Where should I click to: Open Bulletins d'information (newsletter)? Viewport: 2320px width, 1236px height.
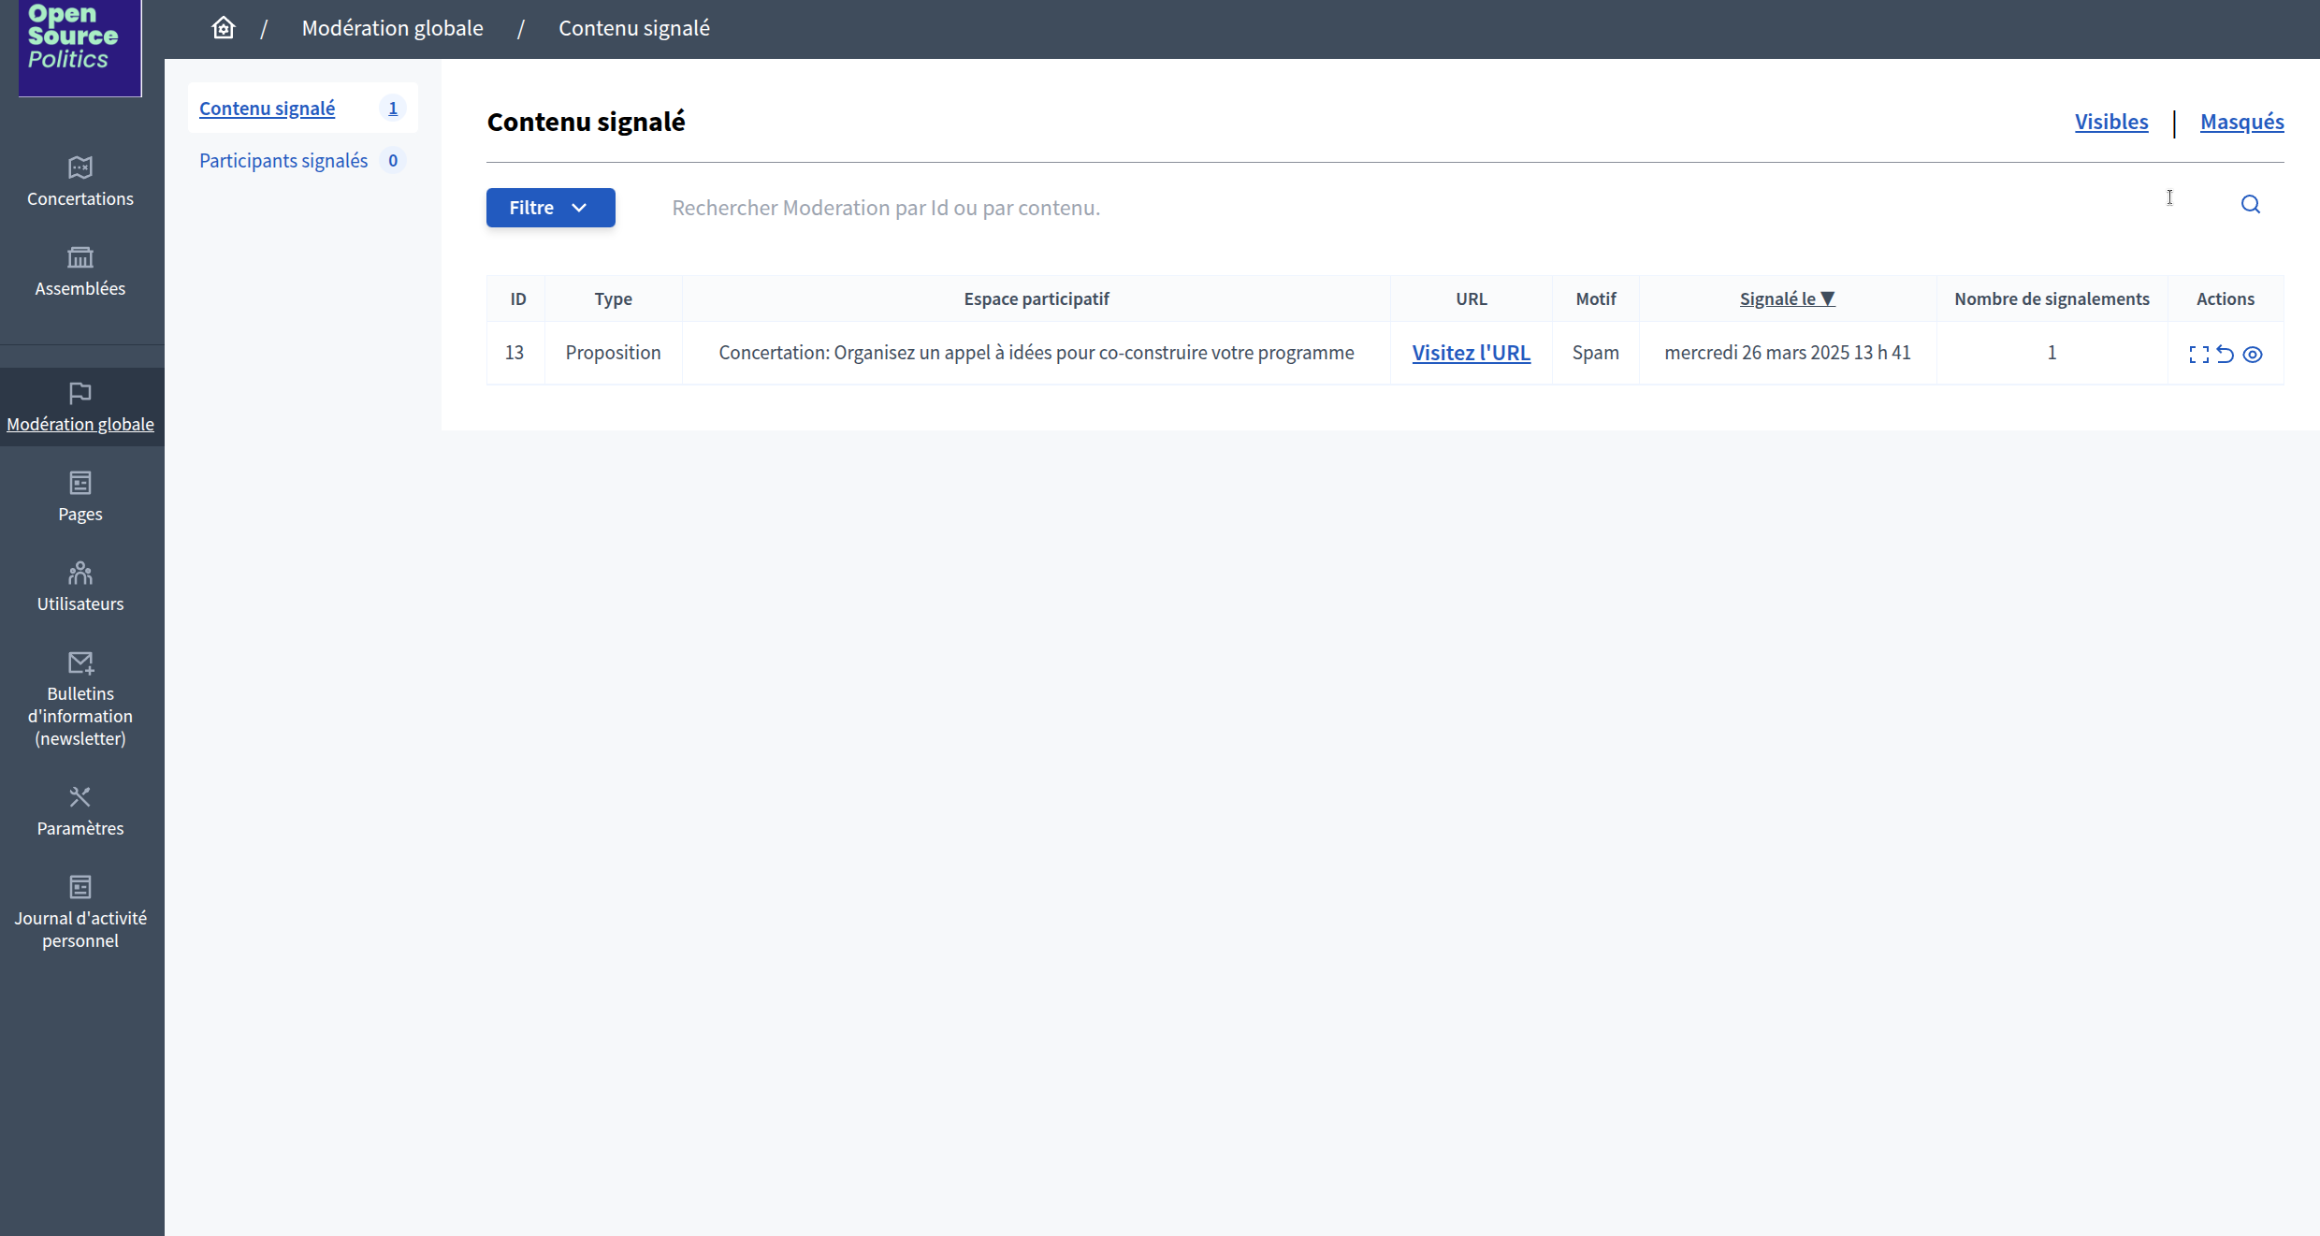click(x=80, y=699)
